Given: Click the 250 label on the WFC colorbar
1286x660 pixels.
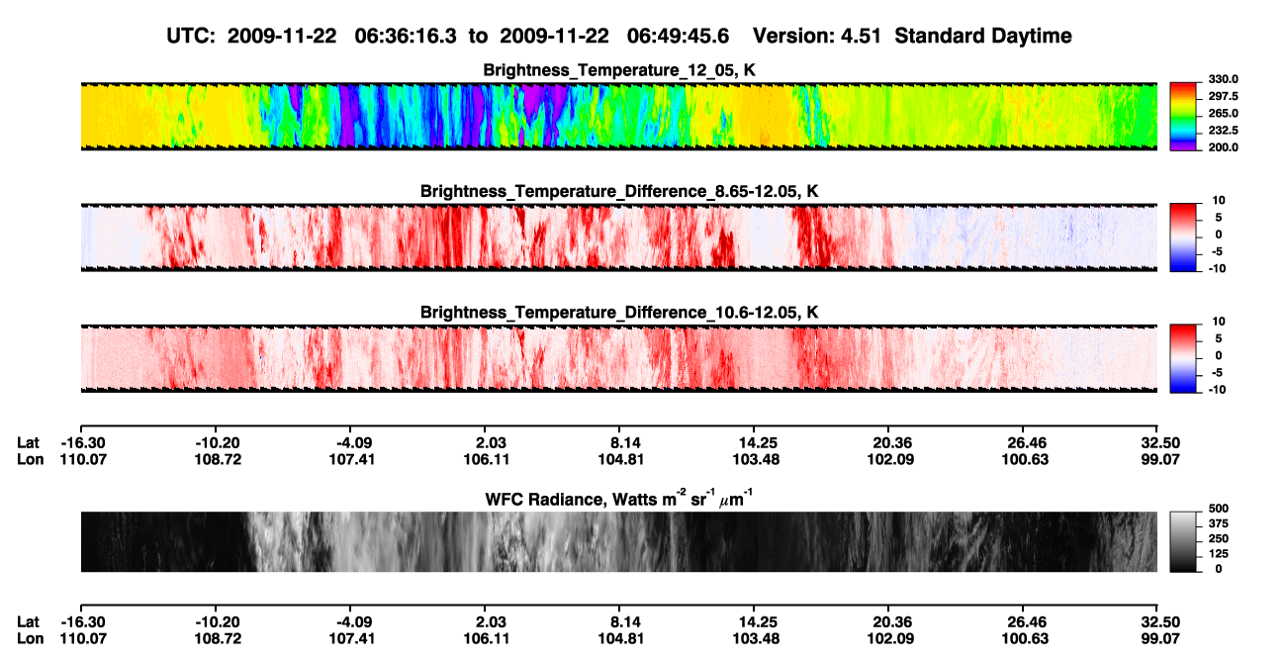Looking at the screenshot, I should [1217, 539].
